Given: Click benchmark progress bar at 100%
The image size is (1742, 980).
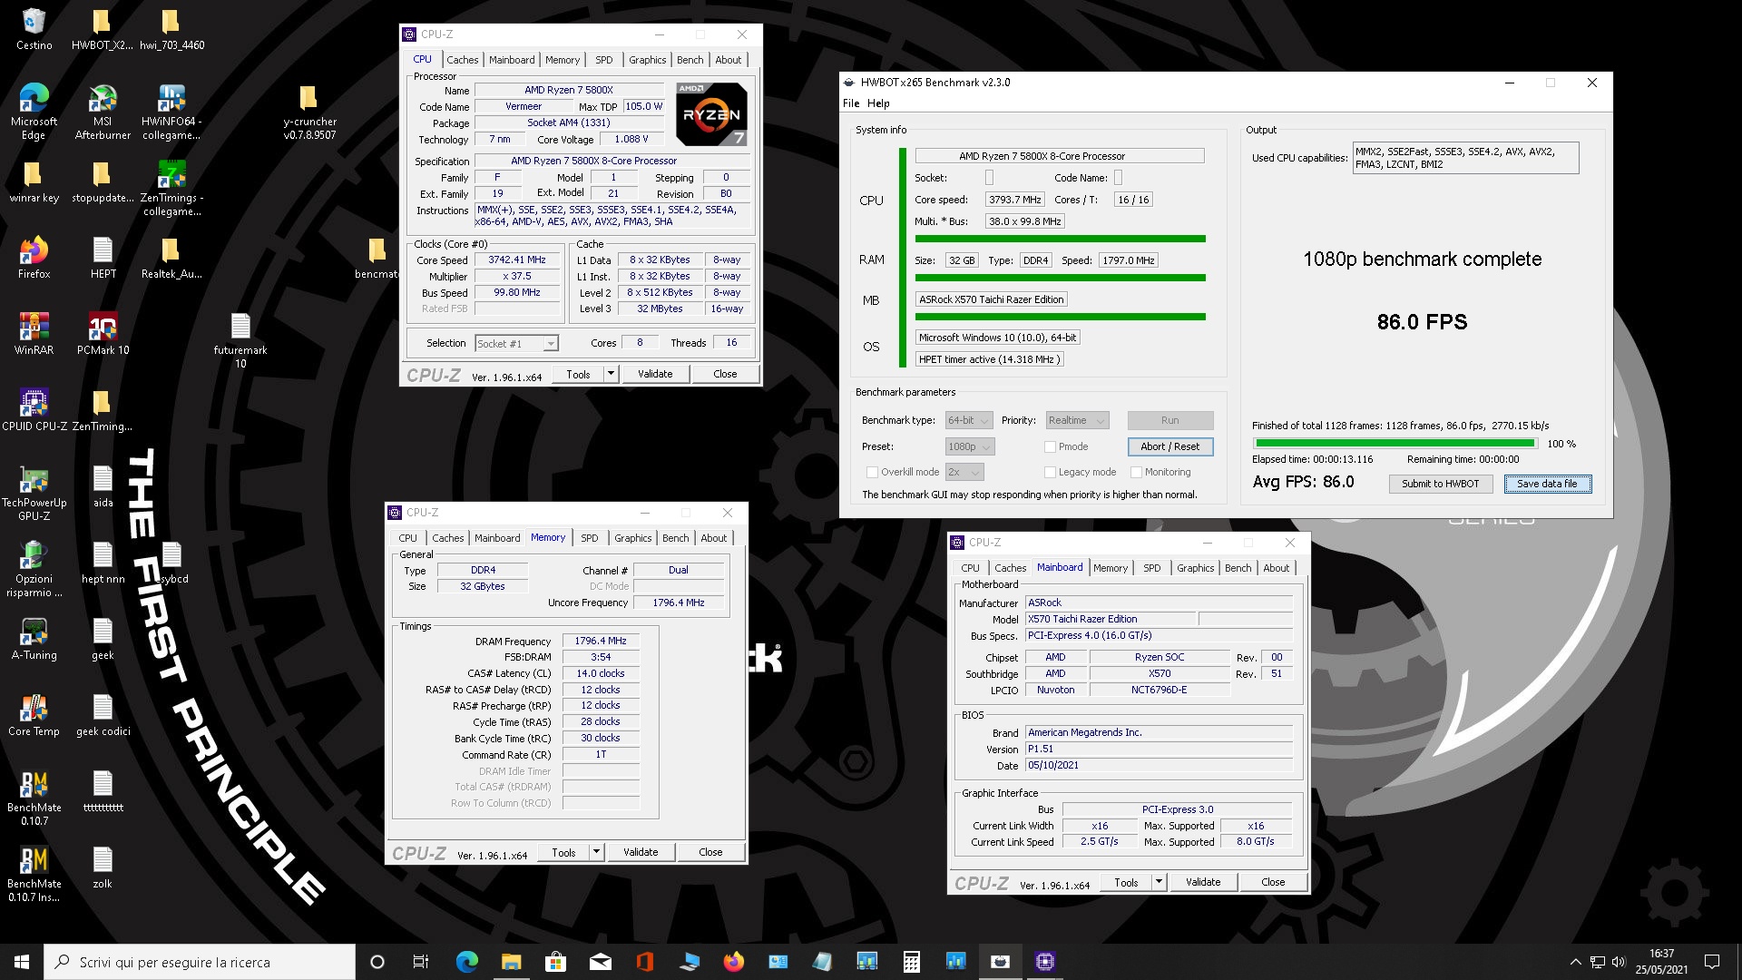Looking at the screenshot, I should tap(1395, 444).
